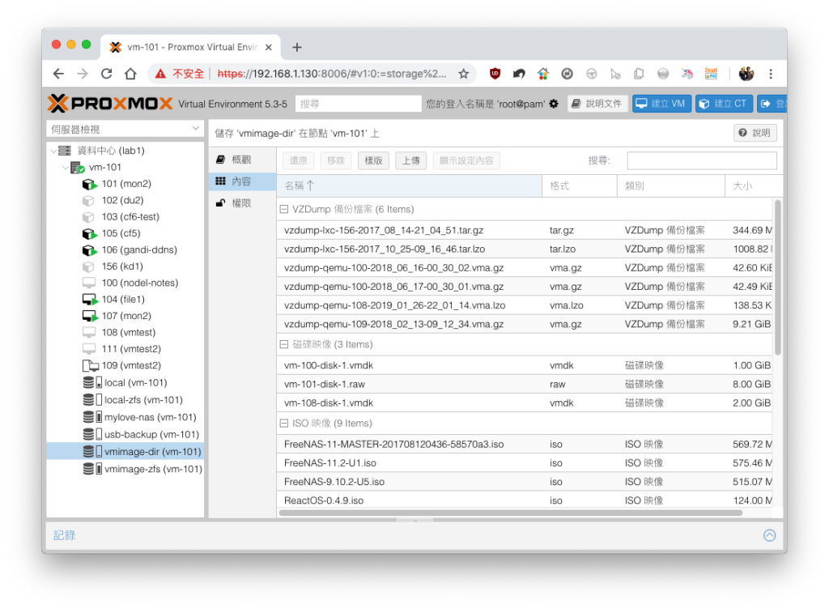This screenshot has width=829, height=609.
Task: Select container 101 (mon2)
Action: 126,184
